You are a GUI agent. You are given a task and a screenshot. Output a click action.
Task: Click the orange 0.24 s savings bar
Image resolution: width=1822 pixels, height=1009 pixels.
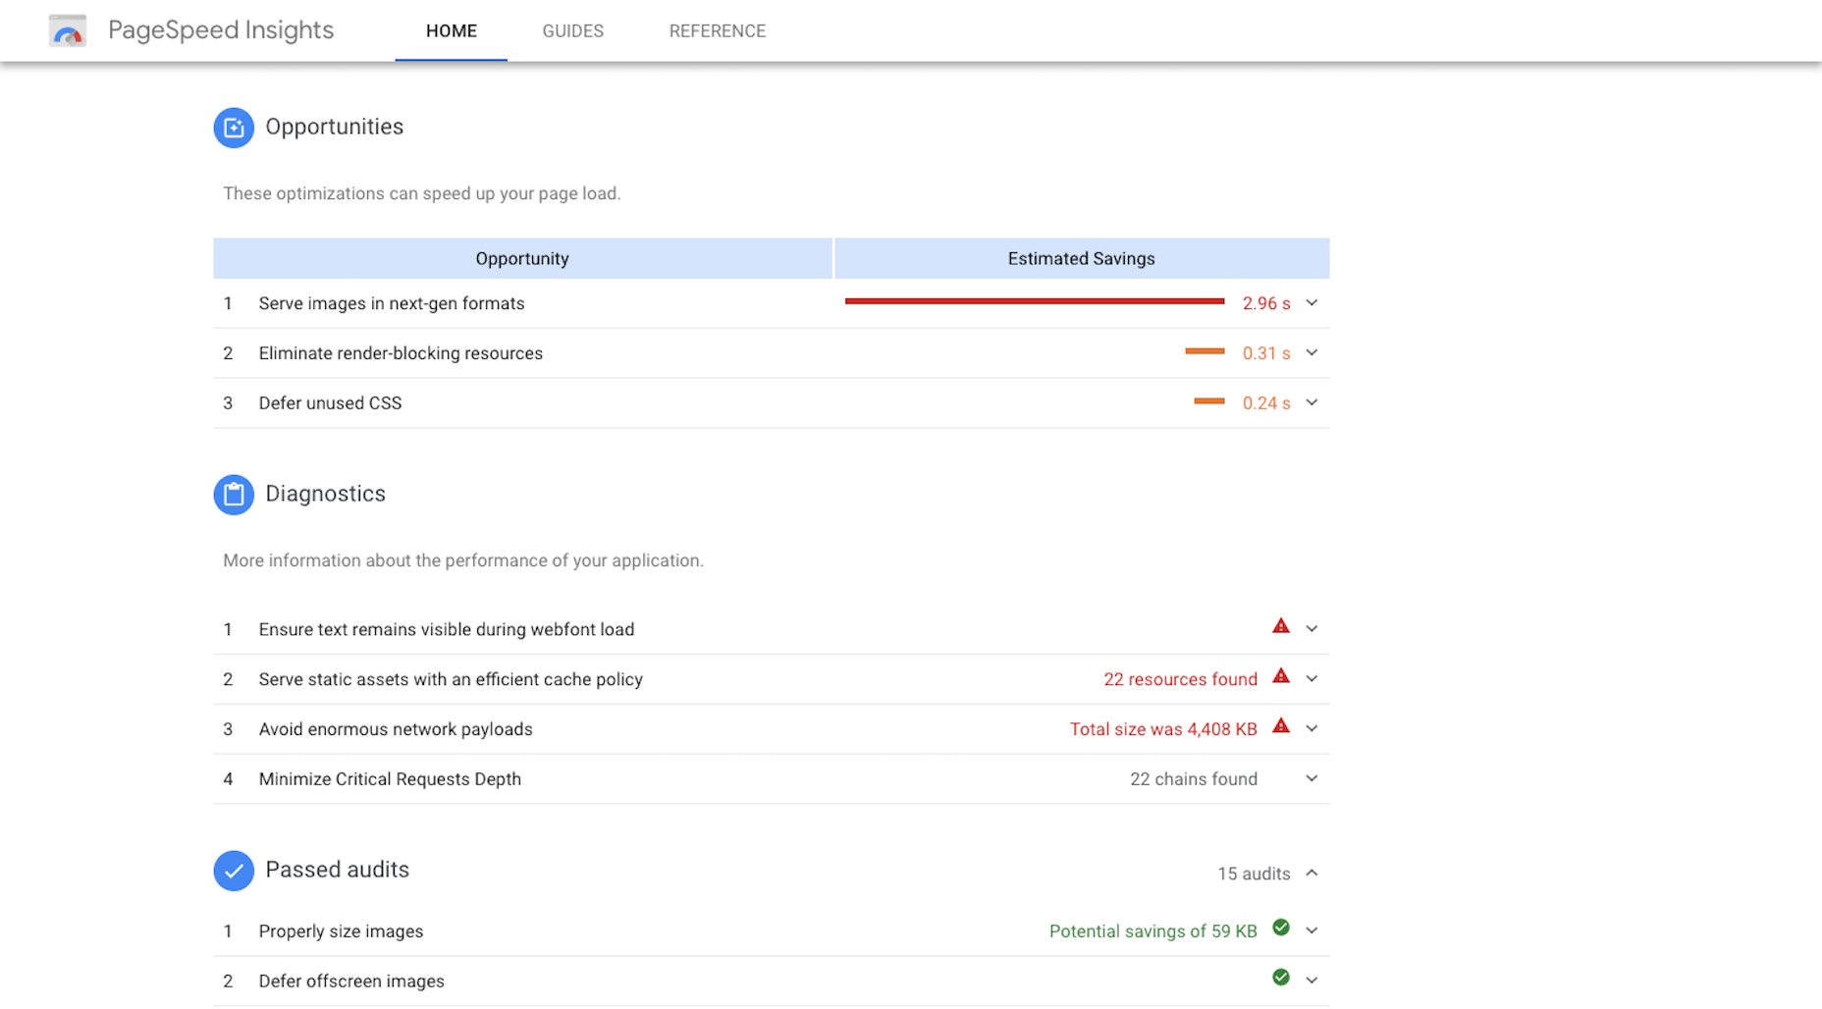click(1209, 401)
